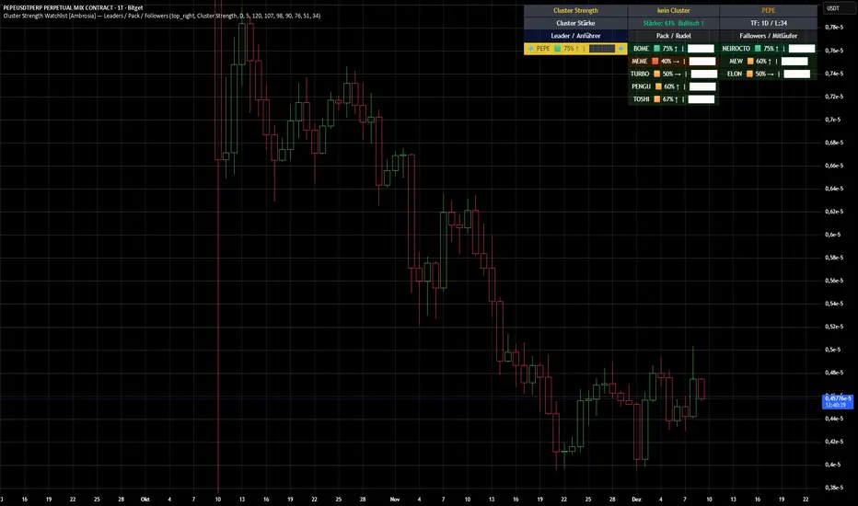The width and height of the screenshot is (858, 506).
Task: Select the Cluster Strength Watchlist indicator title
Action: coord(92,17)
